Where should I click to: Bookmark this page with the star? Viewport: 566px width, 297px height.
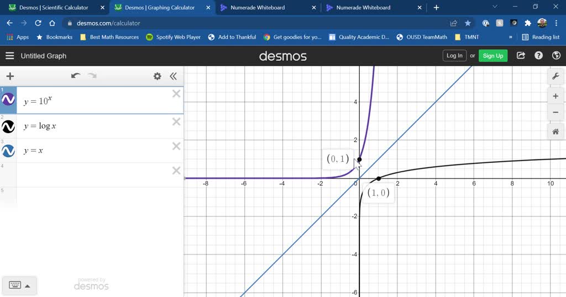tap(468, 23)
